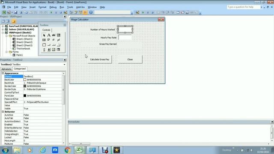Close the Properties panel
The height and width of the screenshot is (154, 274).
coord(65,60)
